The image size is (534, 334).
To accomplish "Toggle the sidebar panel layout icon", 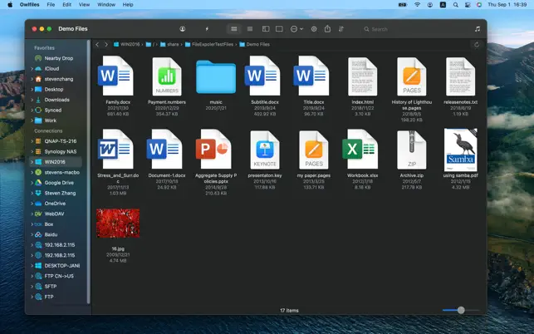I will (266, 29).
